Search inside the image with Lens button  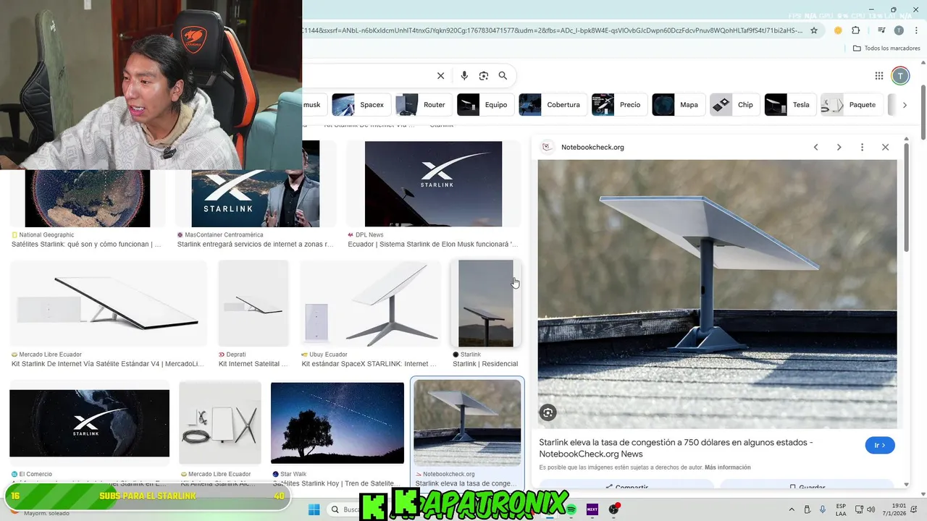click(x=548, y=412)
